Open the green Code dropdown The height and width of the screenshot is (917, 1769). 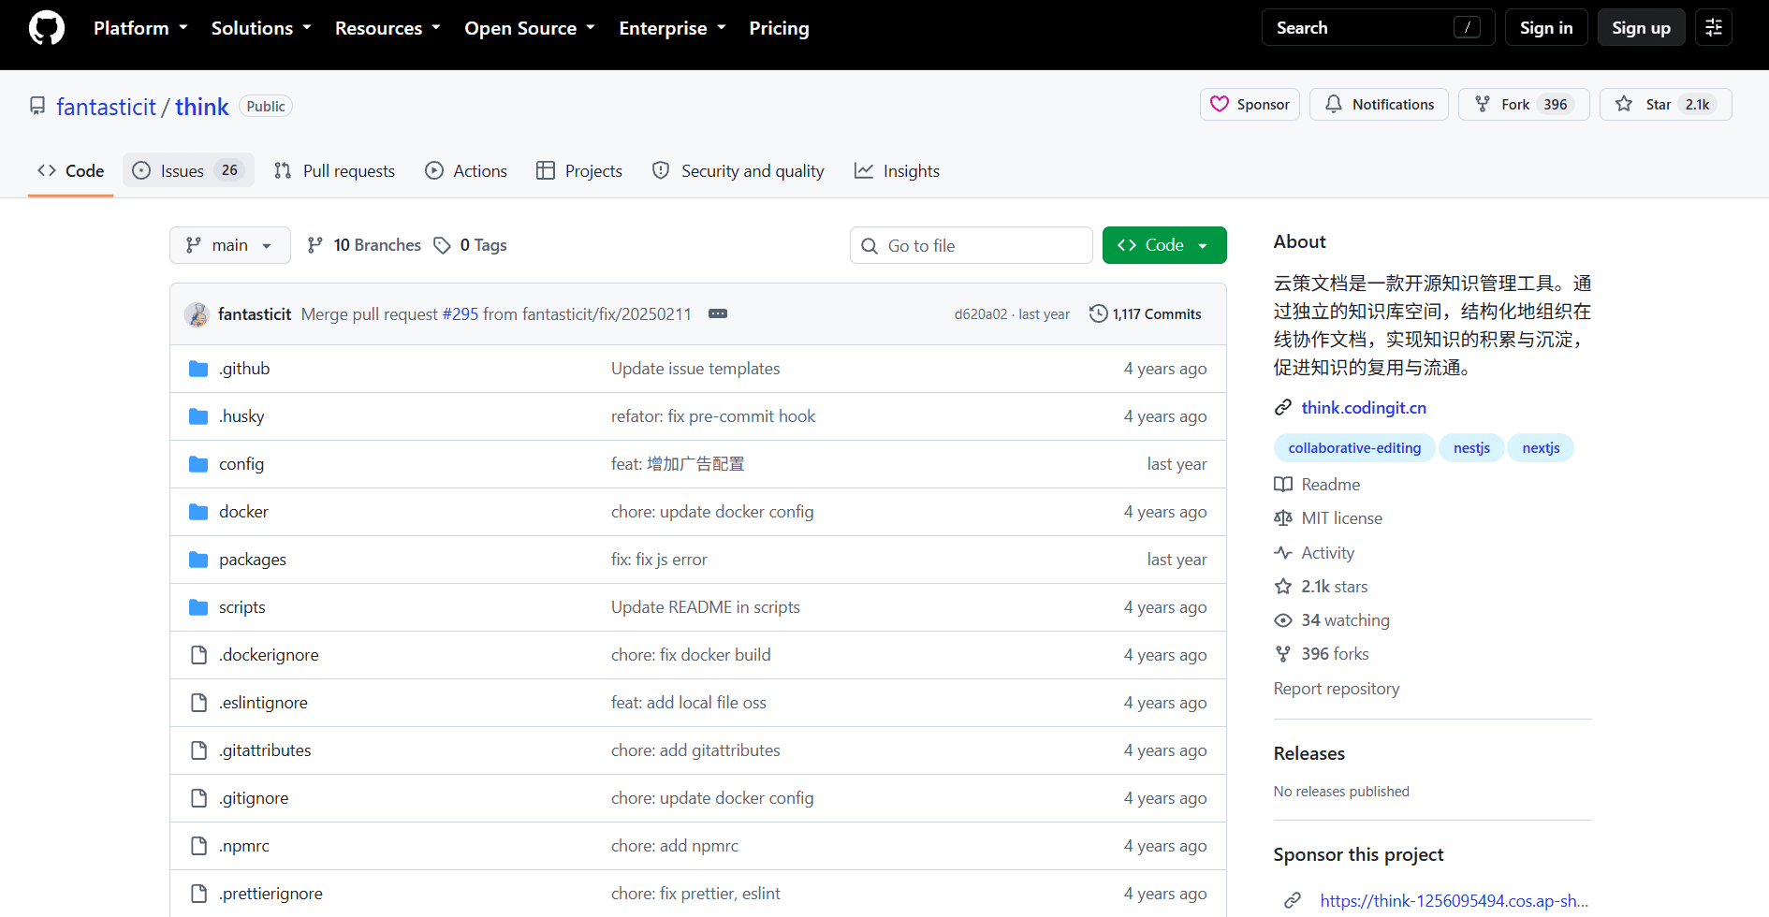click(1164, 245)
